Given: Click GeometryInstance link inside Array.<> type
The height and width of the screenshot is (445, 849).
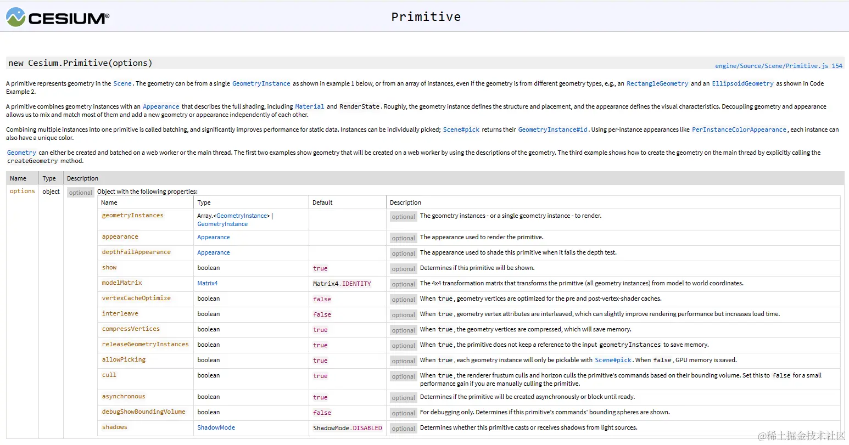Looking at the screenshot, I should 242,216.
